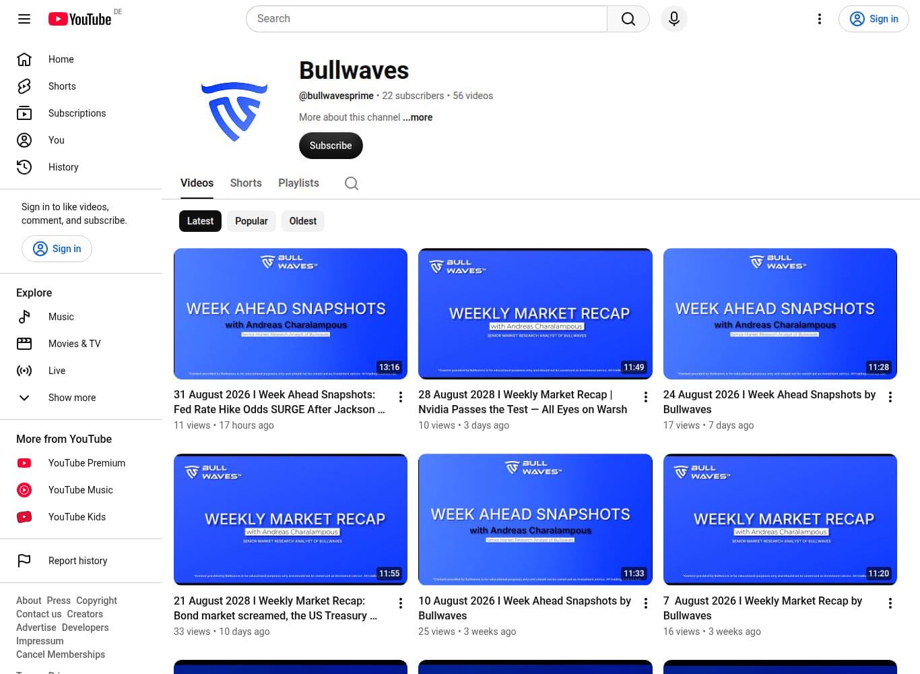Screen dimensions: 920x674
Task: Explore Movies & TV
Action: pos(81,344)
